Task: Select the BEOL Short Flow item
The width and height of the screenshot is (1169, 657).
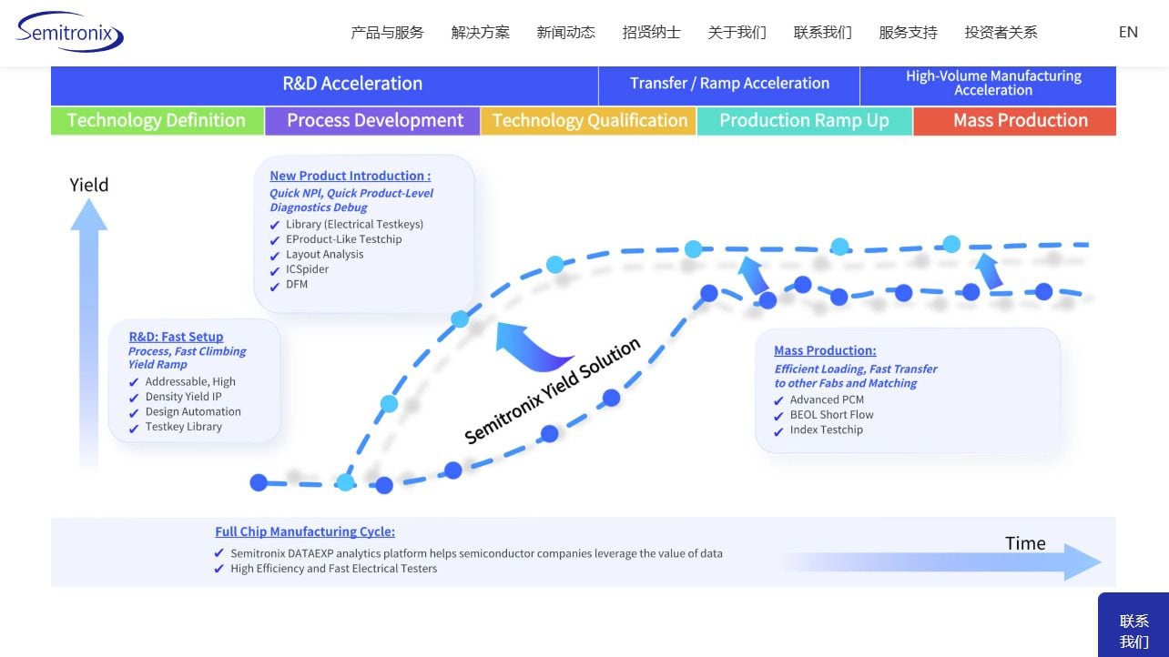Action: click(x=831, y=414)
